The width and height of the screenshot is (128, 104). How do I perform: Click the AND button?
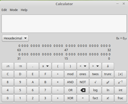point(70,82)
